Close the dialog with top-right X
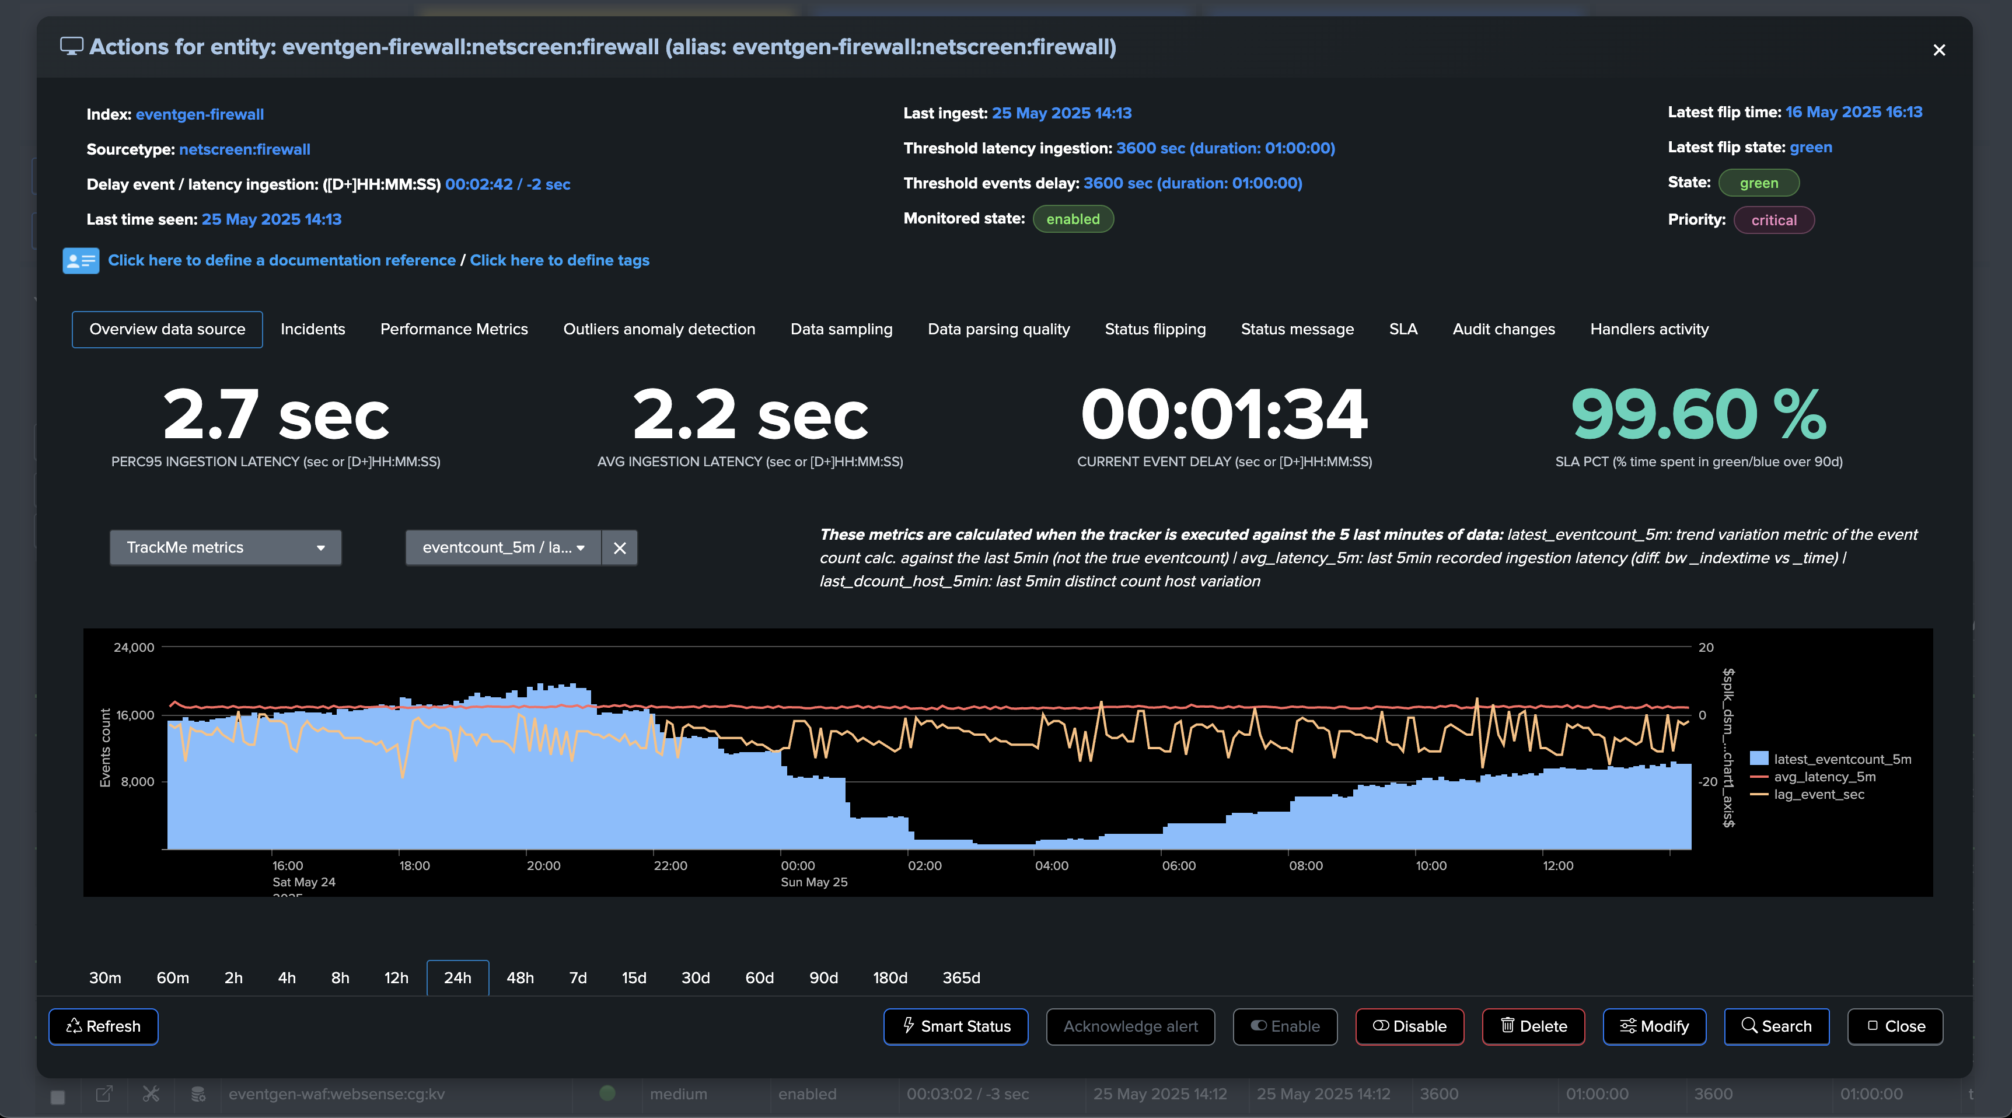Screen dimensions: 2012x1118 click(1938, 51)
